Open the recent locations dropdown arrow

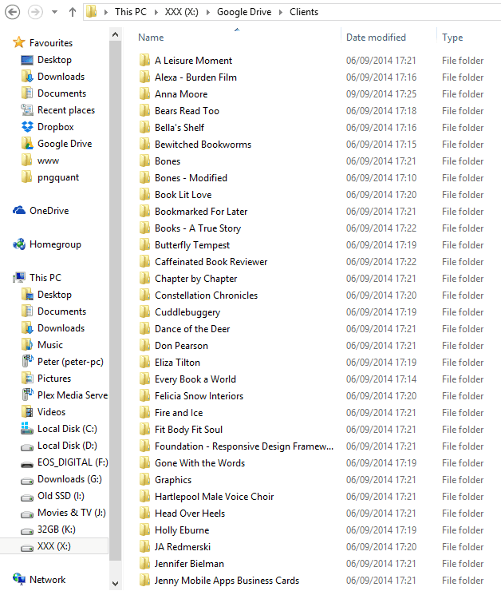(54, 13)
